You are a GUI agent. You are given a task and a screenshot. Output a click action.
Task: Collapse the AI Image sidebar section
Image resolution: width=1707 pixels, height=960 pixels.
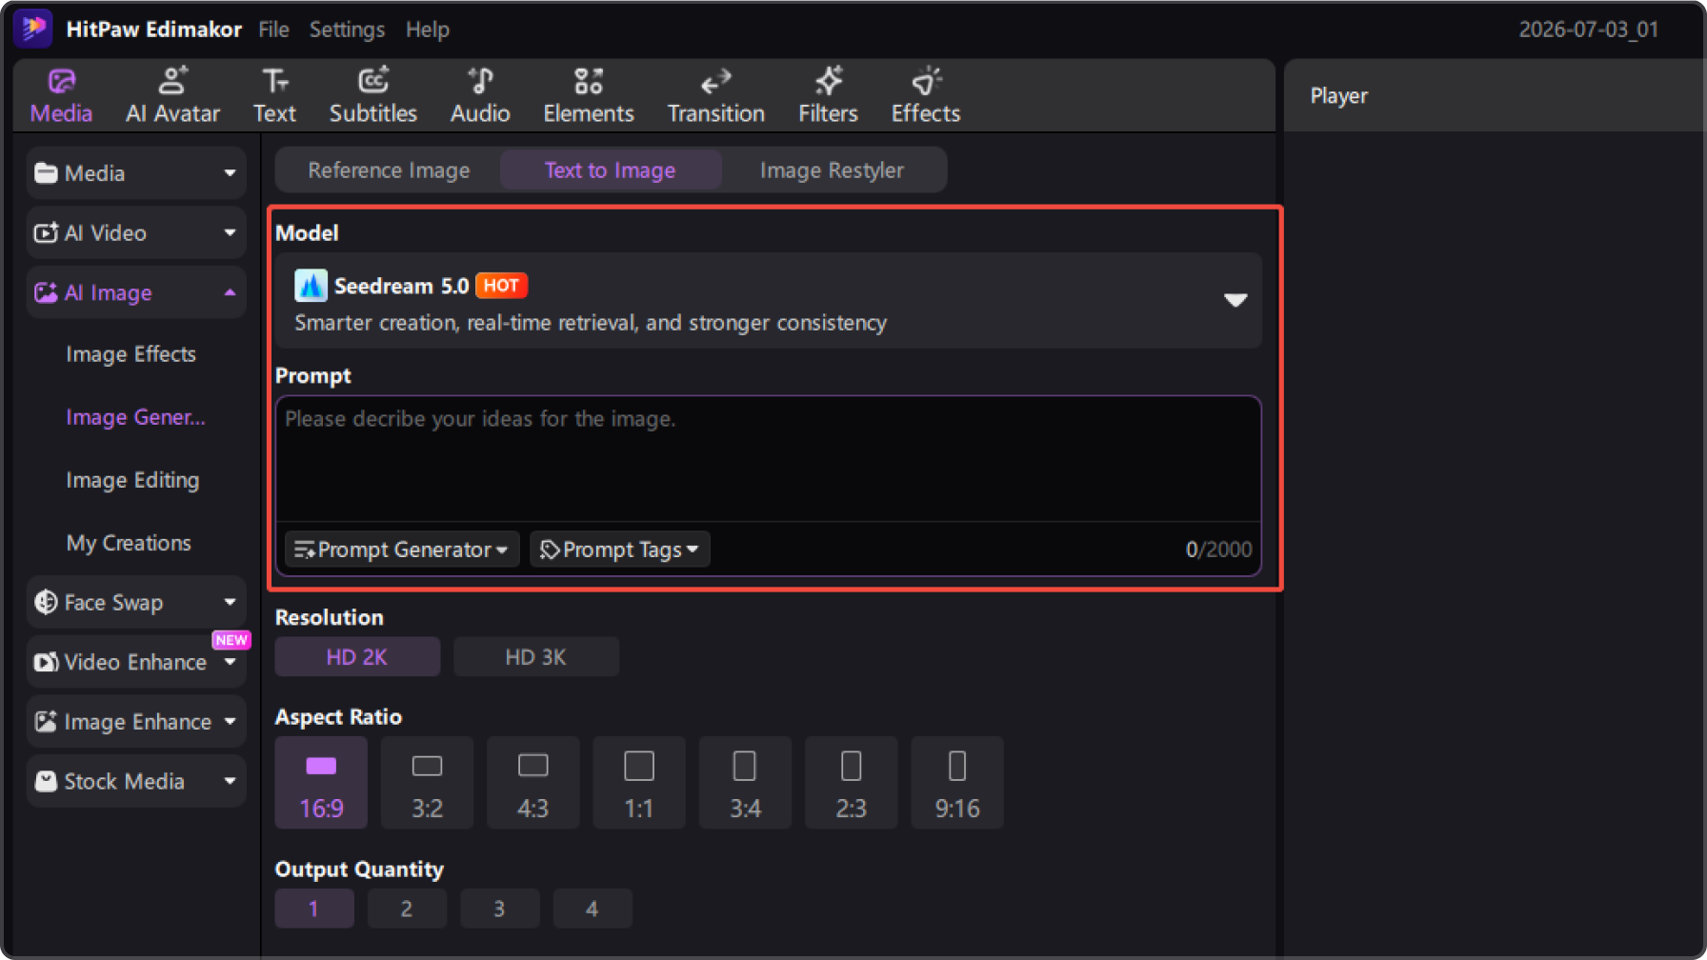pyautogui.click(x=136, y=292)
